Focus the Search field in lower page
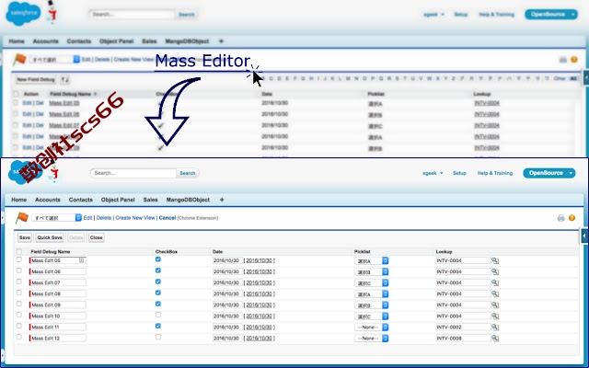This screenshot has height=368, width=589. coord(133,173)
